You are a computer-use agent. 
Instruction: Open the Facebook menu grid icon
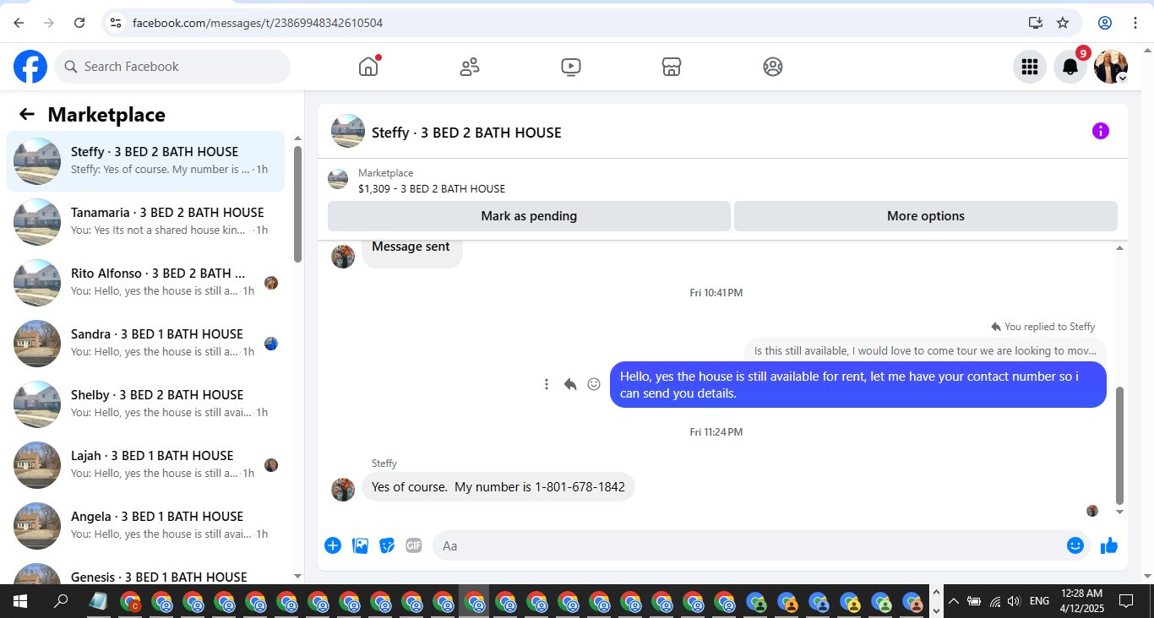pos(1029,67)
